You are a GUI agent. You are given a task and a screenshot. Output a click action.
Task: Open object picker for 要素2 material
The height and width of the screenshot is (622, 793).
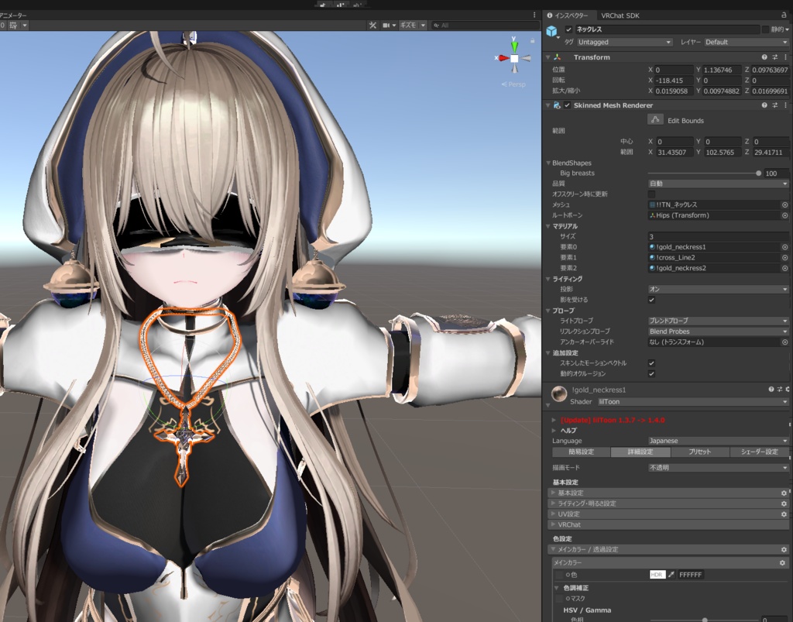(x=785, y=269)
